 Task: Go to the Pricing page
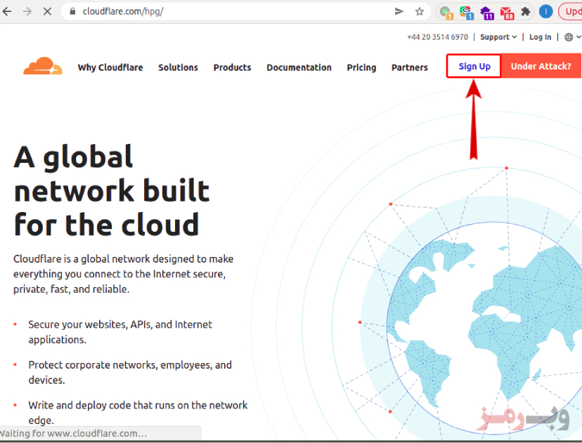pos(361,67)
